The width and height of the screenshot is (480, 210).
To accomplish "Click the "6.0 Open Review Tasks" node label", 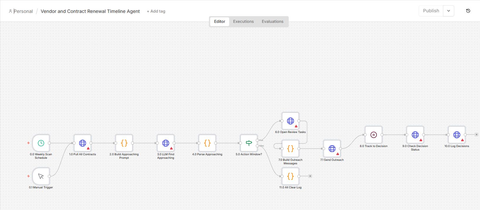I will click(x=290, y=132).
